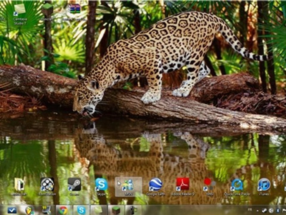Click round white tray icon beside Steam
The height and width of the screenshot is (215, 286).
point(271,211)
